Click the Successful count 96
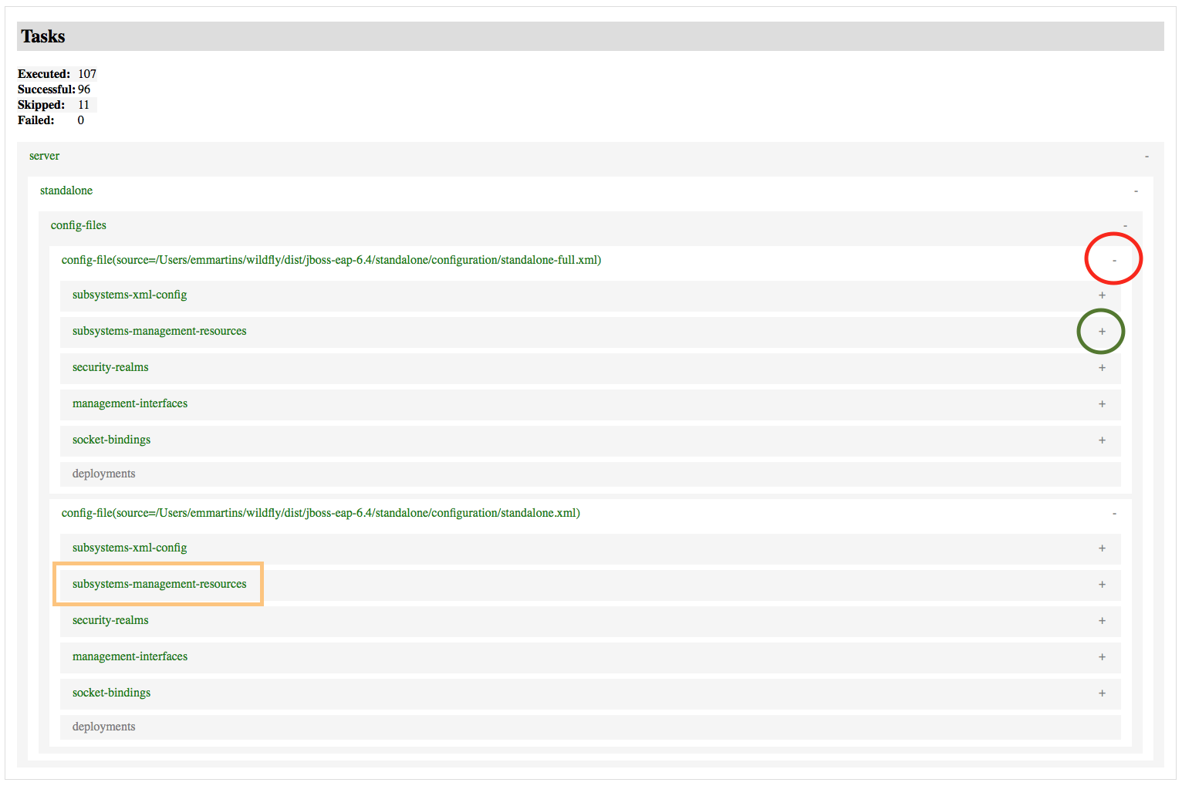 pos(84,89)
